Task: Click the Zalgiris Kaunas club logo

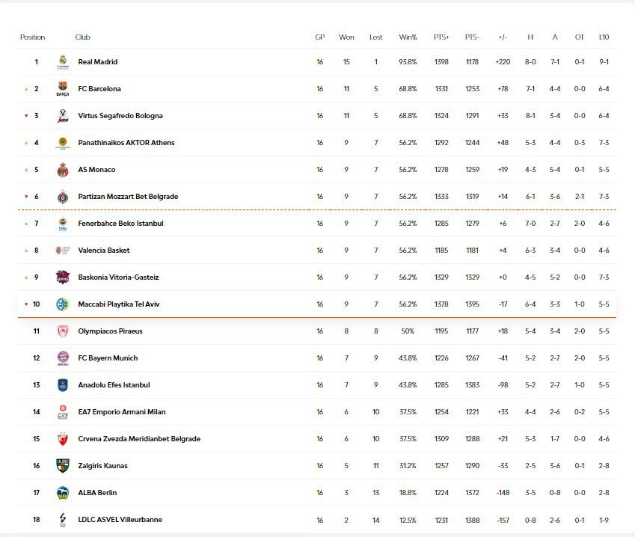Action: point(63,466)
